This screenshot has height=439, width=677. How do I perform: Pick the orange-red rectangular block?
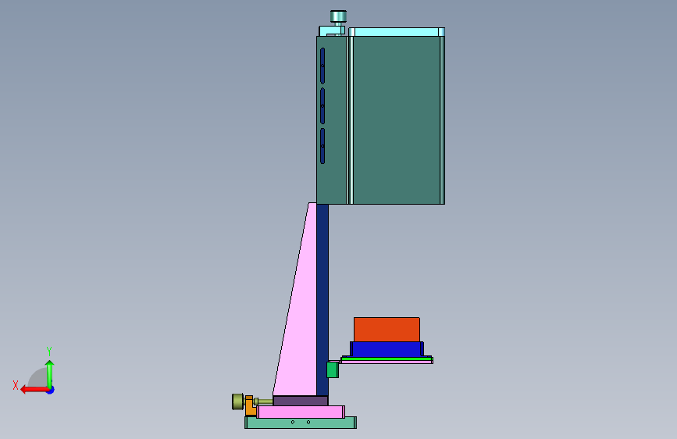point(387,330)
